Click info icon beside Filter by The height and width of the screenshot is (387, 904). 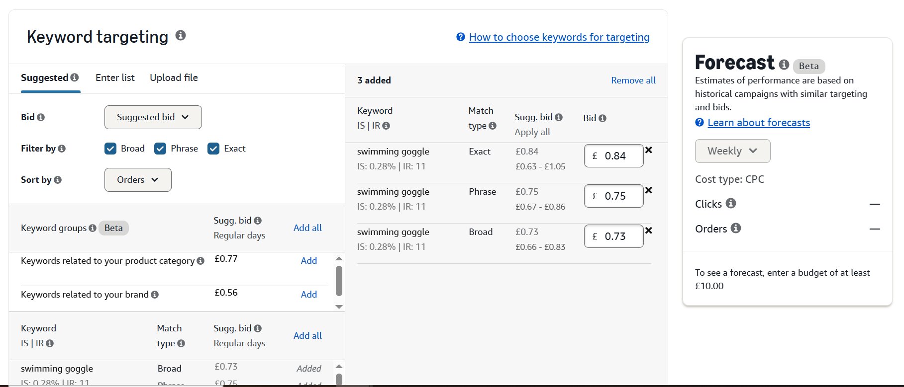click(62, 149)
